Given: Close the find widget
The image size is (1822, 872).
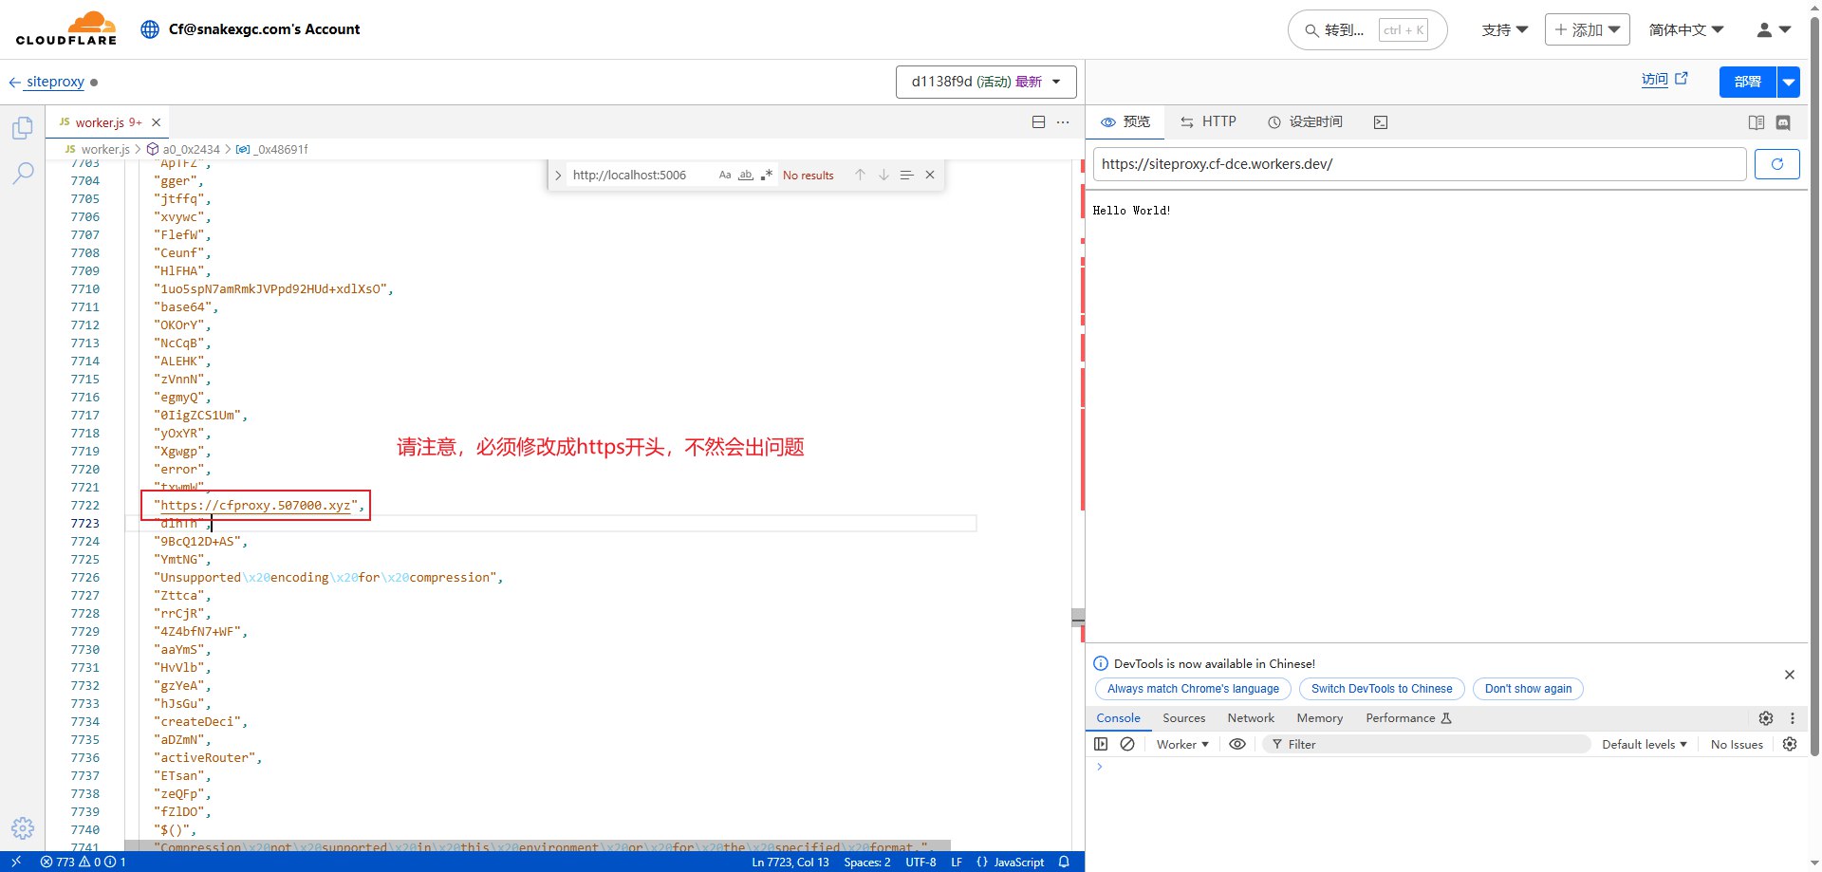Looking at the screenshot, I should pyautogui.click(x=930, y=175).
